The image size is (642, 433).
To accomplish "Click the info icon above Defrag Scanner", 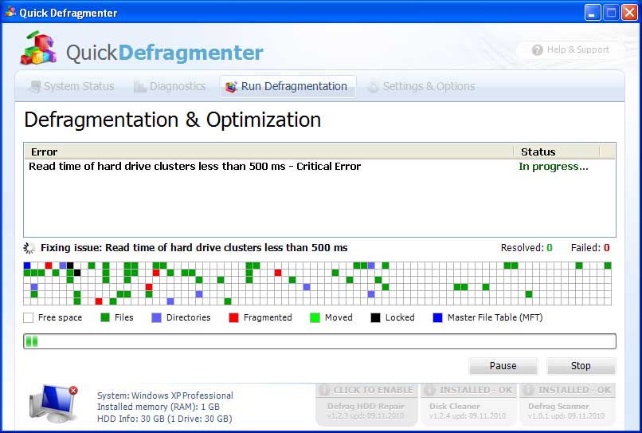I will pos(528,389).
